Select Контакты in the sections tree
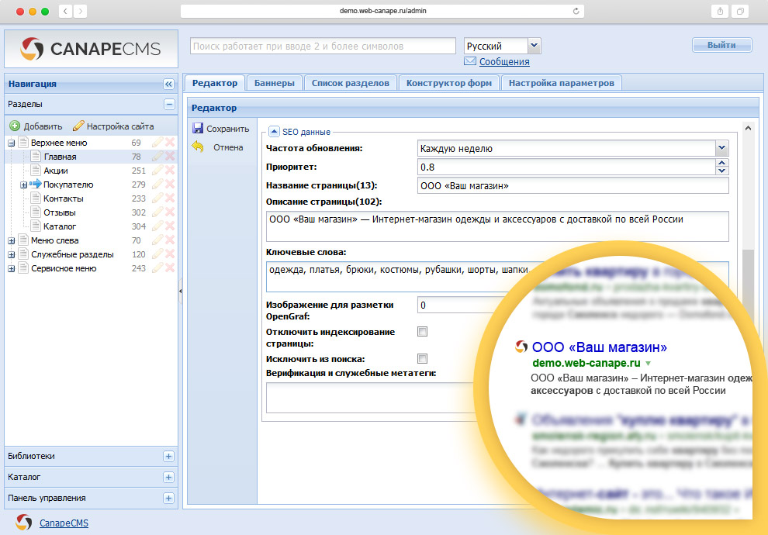This screenshot has width=768, height=535. click(63, 198)
